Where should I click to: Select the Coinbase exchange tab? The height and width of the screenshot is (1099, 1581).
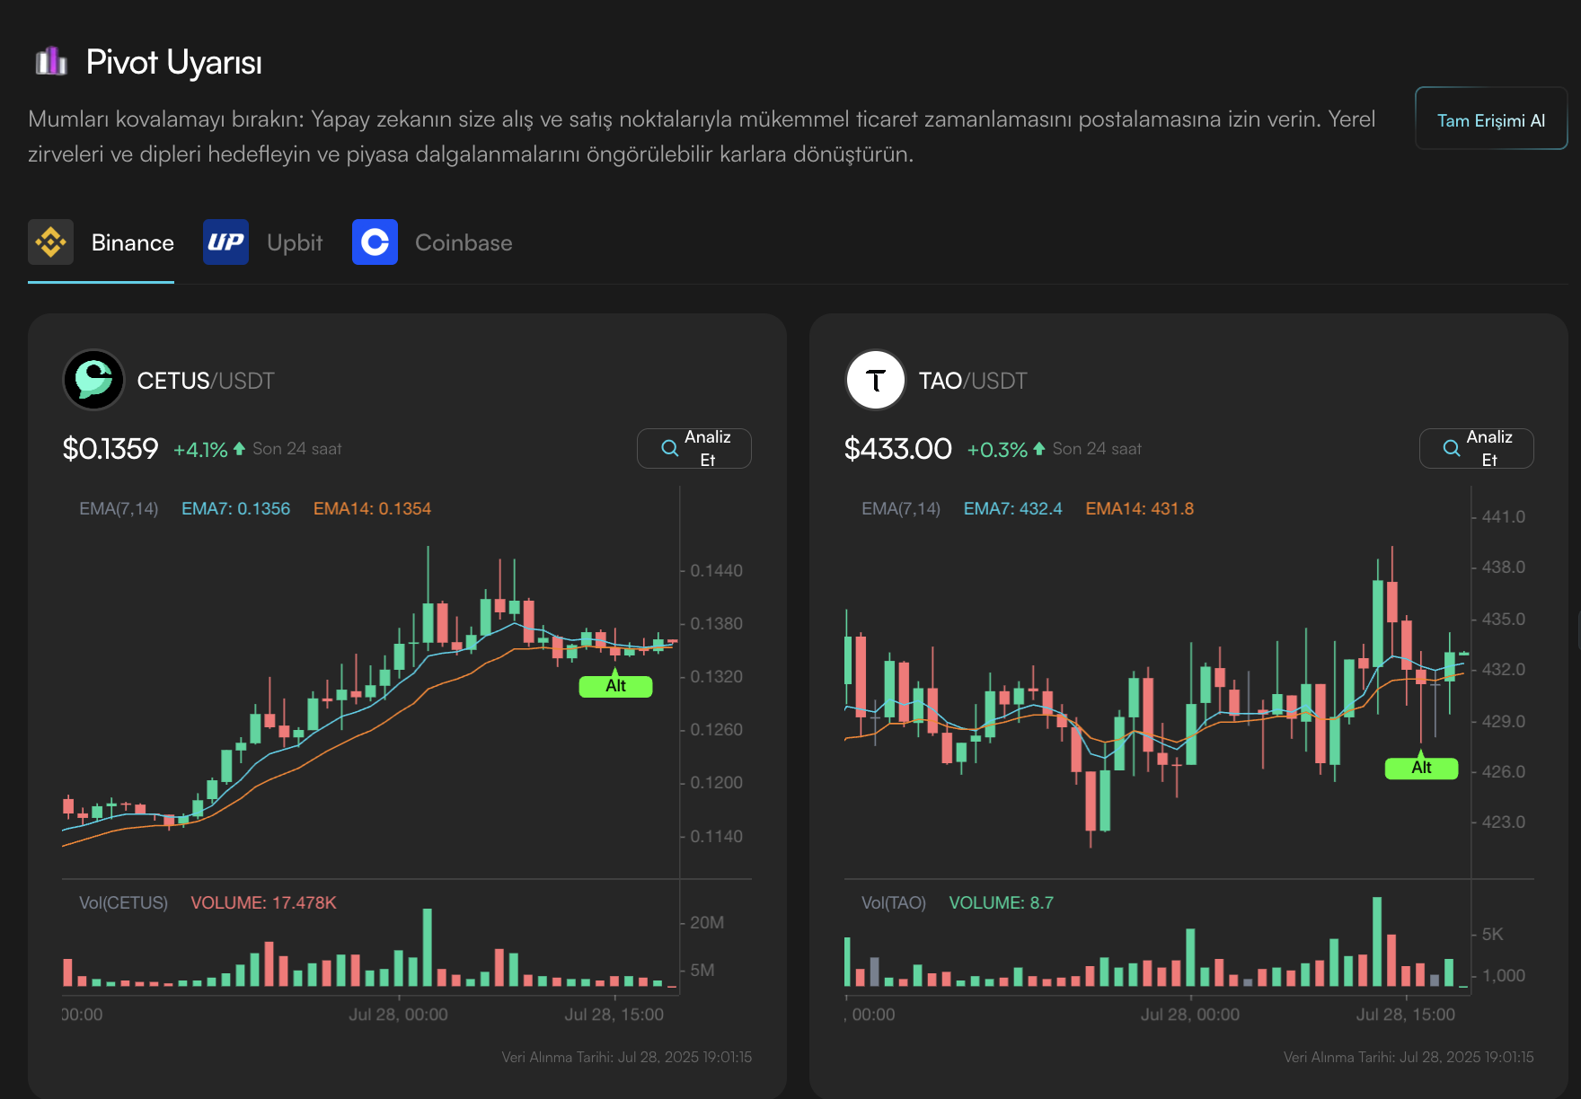coord(464,243)
